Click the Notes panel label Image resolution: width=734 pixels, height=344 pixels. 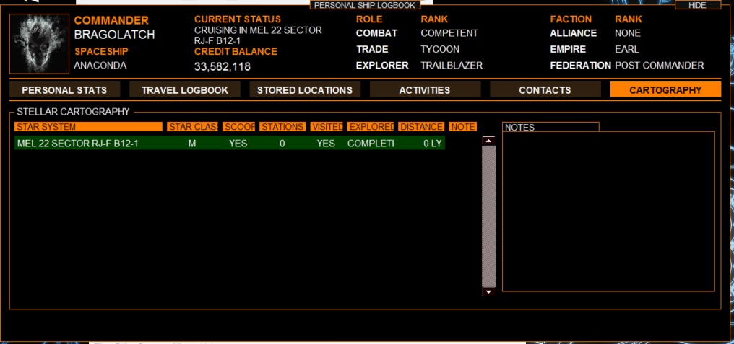[x=519, y=127]
